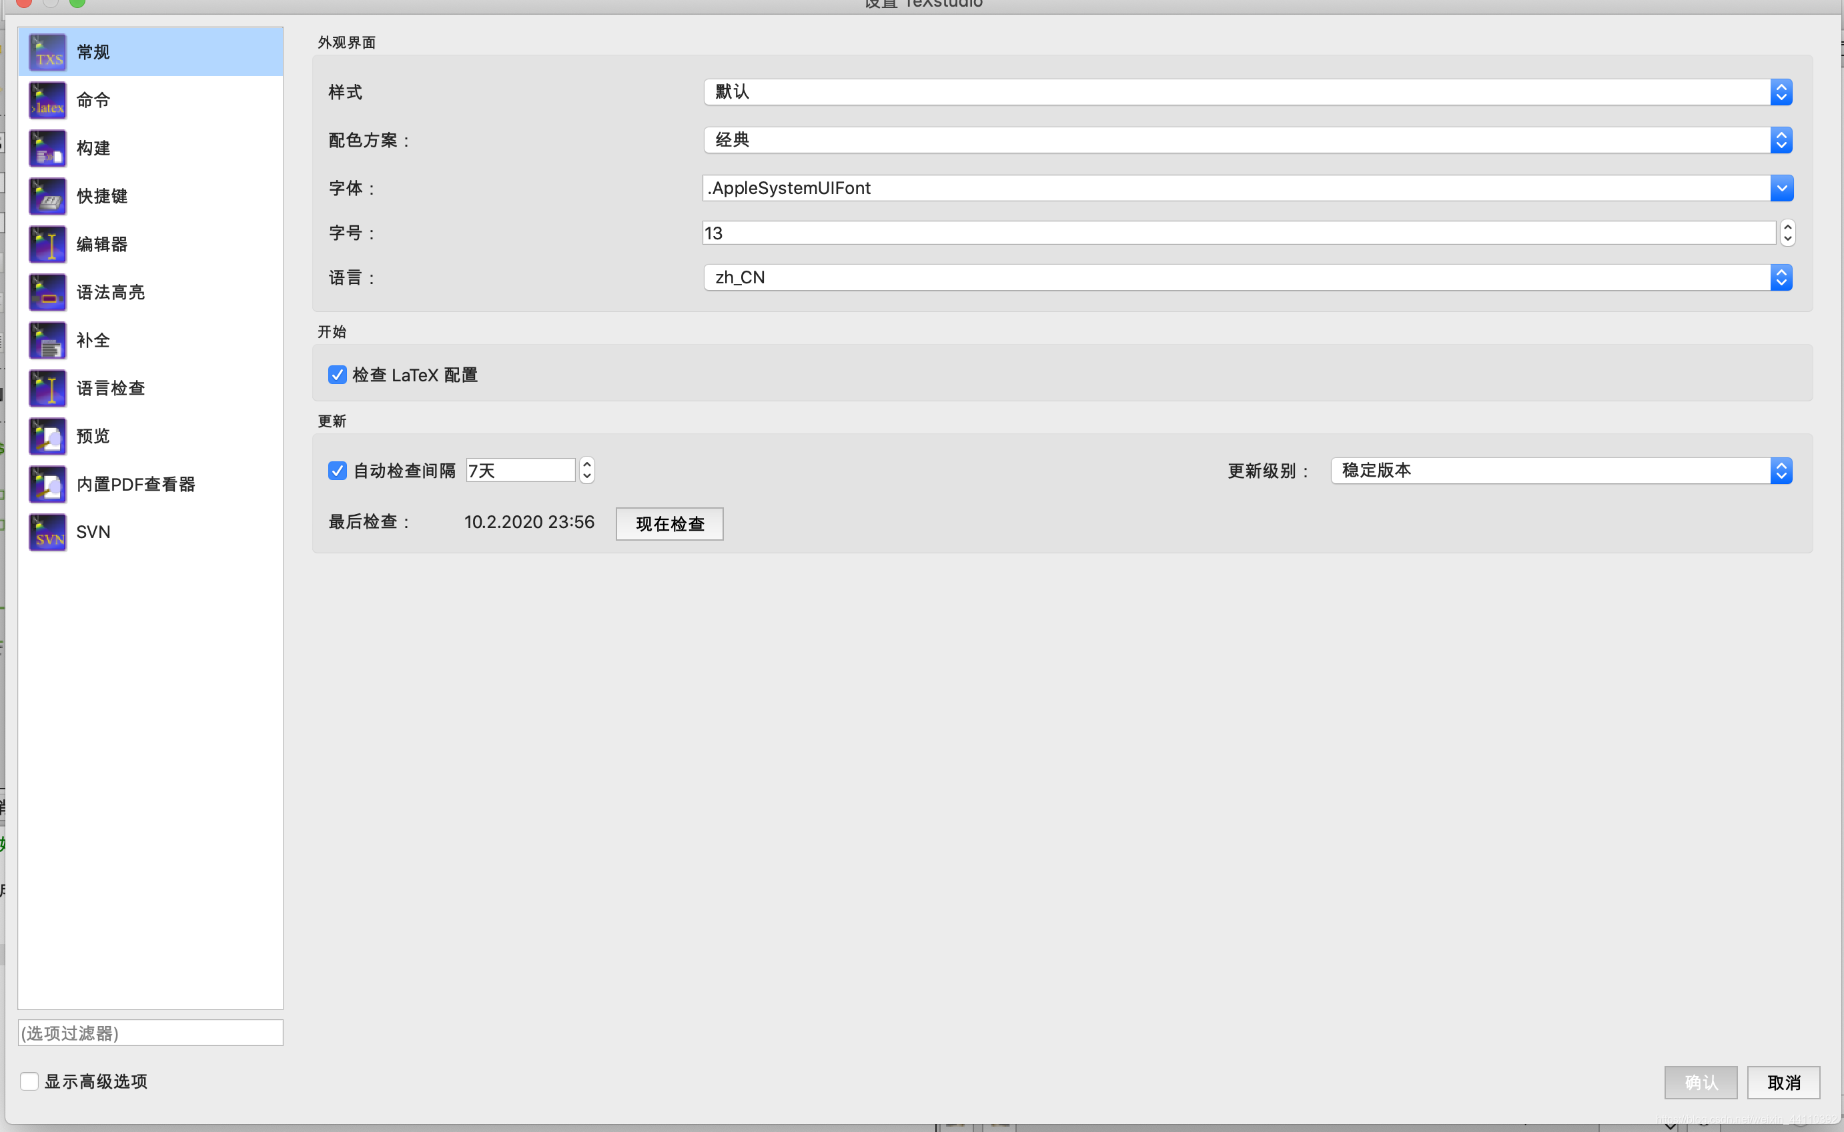The height and width of the screenshot is (1132, 1844).
Task: Click the 7天 interval stepper arrows
Action: [x=587, y=470]
